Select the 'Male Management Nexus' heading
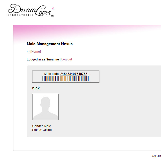 [x=50, y=44]
